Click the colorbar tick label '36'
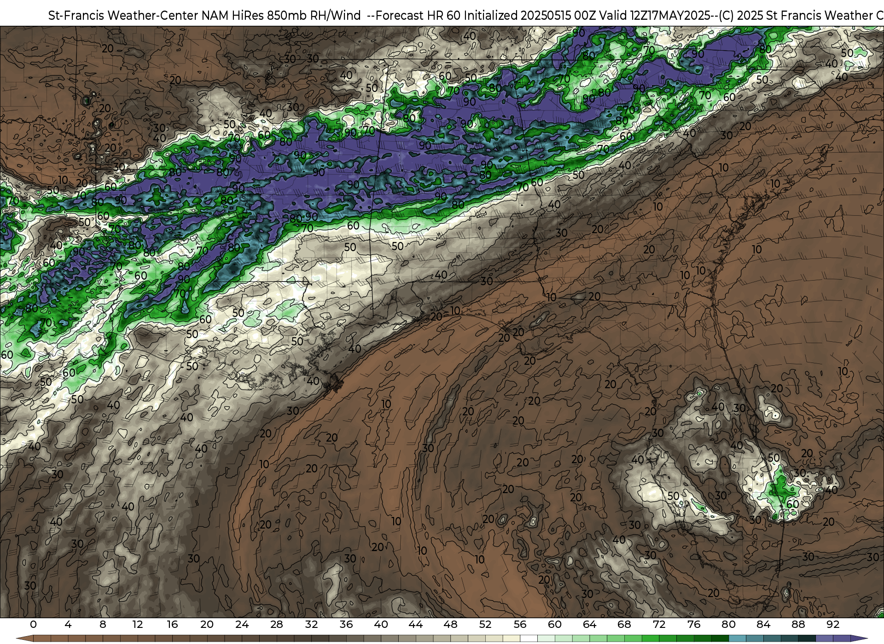Viewport: 884px width, 644px height. click(x=346, y=624)
